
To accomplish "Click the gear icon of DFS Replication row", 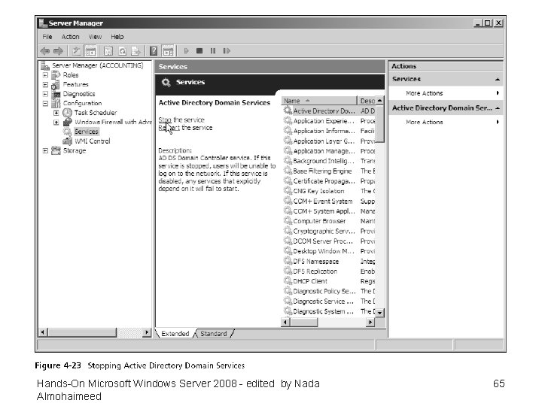I will click(x=288, y=271).
